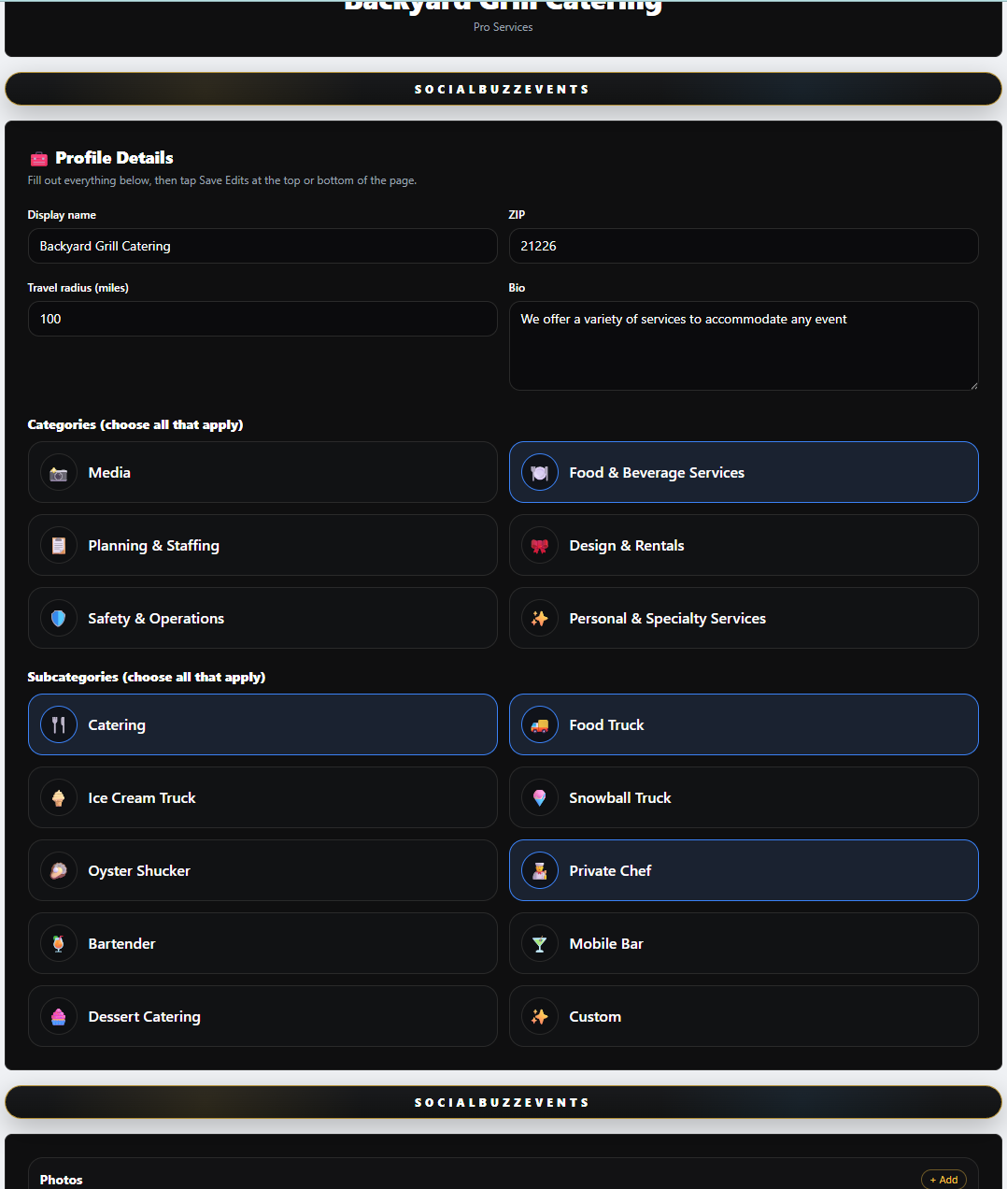Click the Pro Services text
1007x1189 pixels.
pos(503,27)
